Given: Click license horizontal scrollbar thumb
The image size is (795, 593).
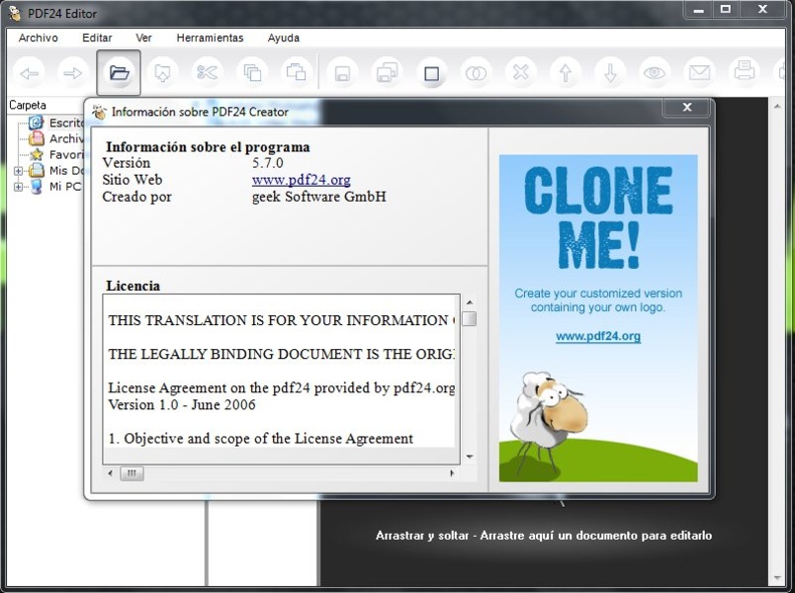Looking at the screenshot, I should tap(132, 473).
